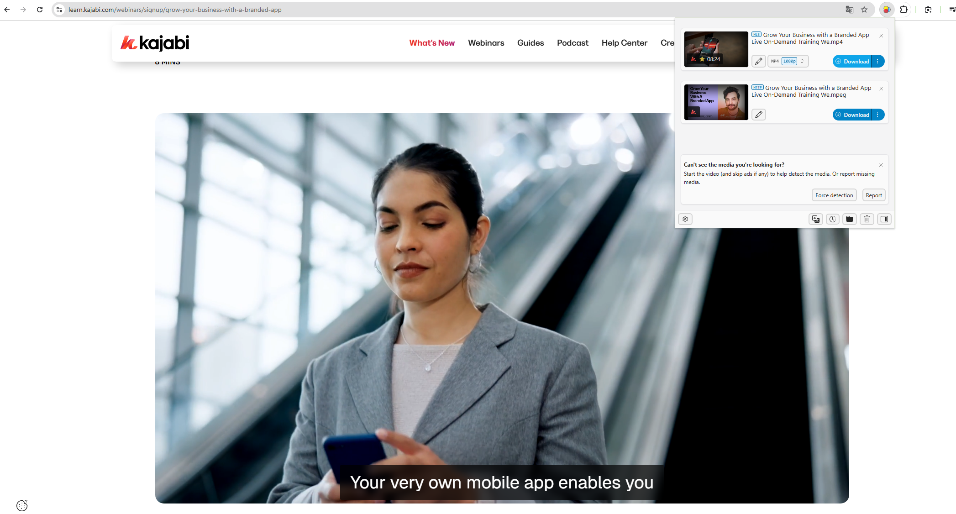Open the pencil edit icon for the MPEG file
Viewport: 956px width, 514px height.
pyautogui.click(x=758, y=115)
